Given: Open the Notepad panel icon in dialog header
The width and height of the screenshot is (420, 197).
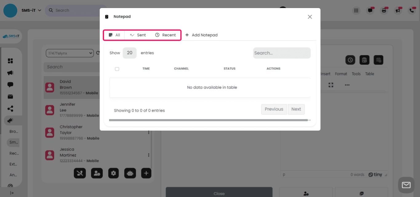Looking at the screenshot, I should pos(106,17).
